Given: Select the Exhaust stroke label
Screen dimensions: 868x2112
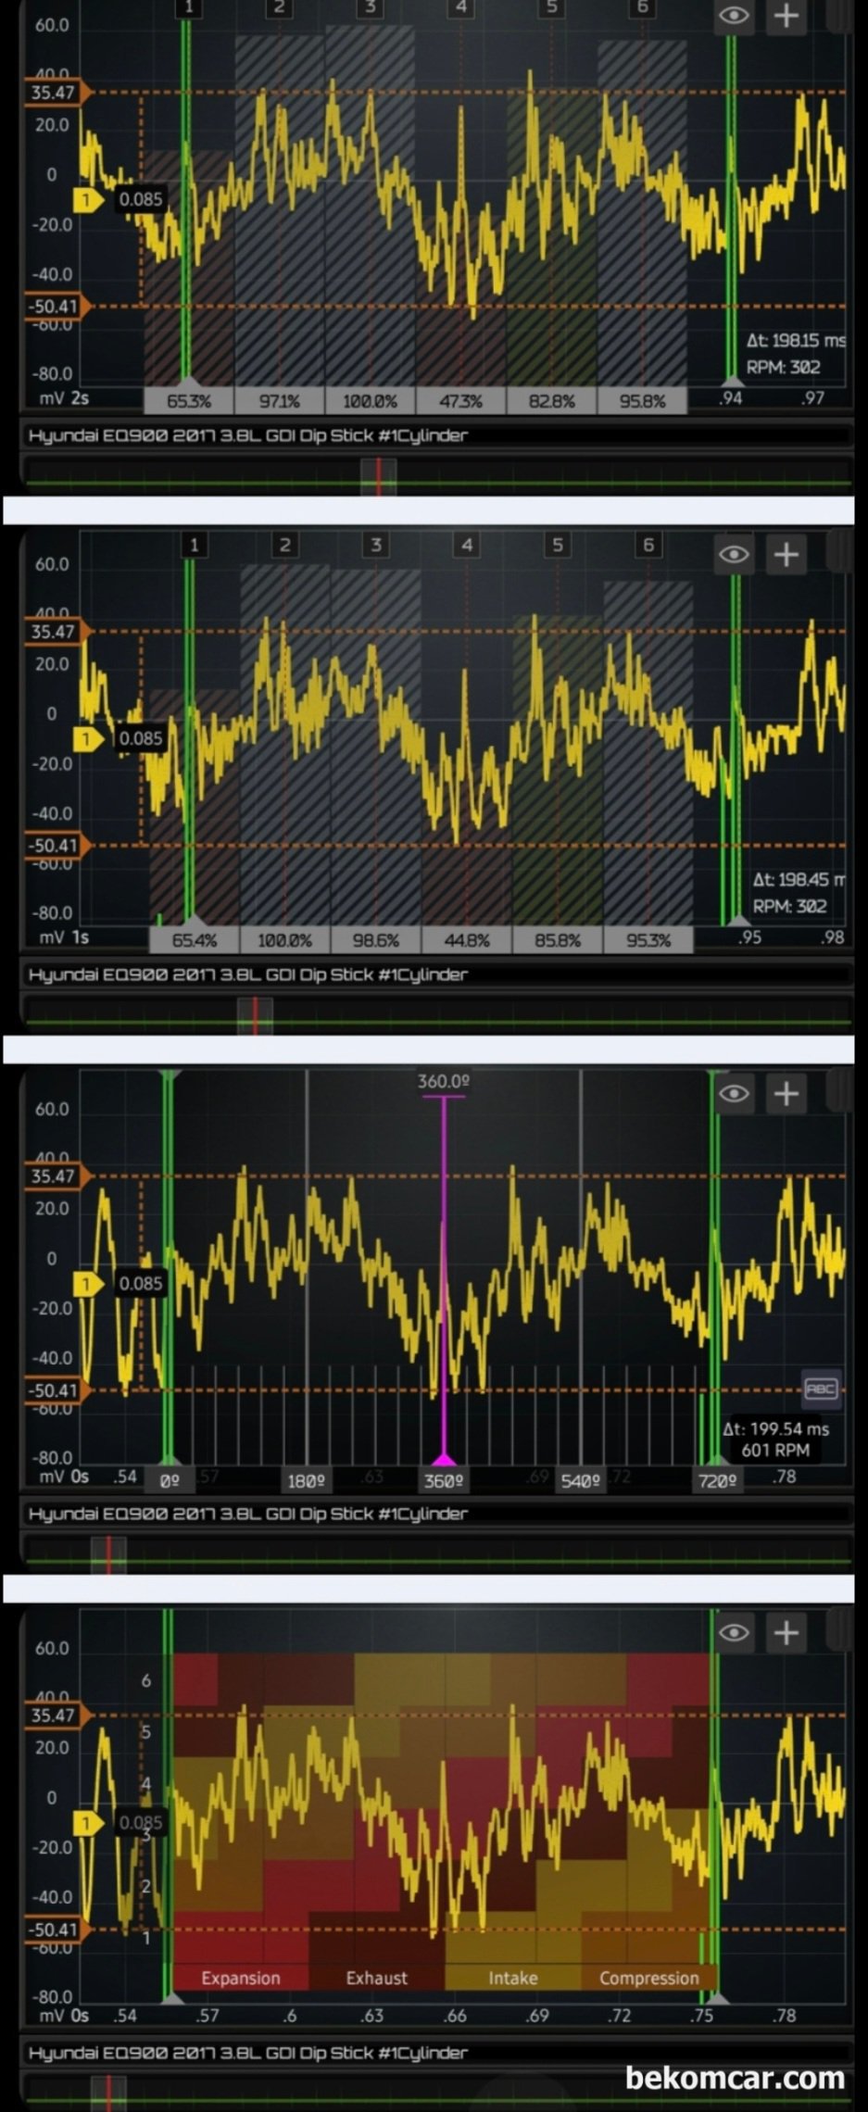Looking at the screenshot, I should click(376, 1978).
